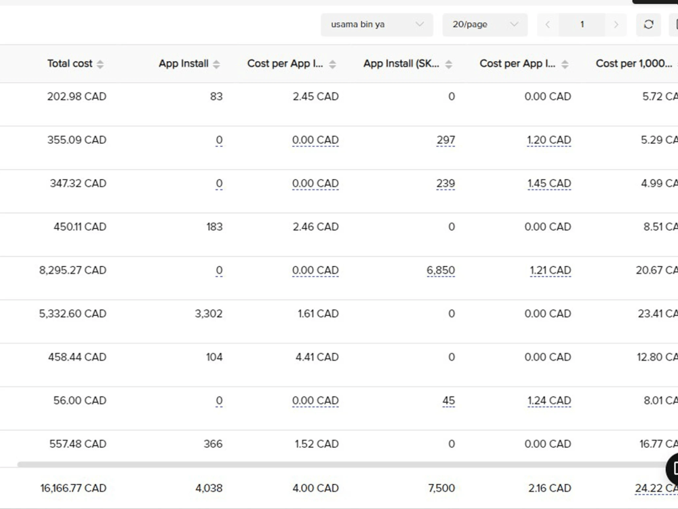Click the underlined 297 install value
Image resolution: width=678 pixels, height=509 pixels.
tap(446, 140)
